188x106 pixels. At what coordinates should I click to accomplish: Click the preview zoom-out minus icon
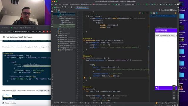(x=174, y=92)
